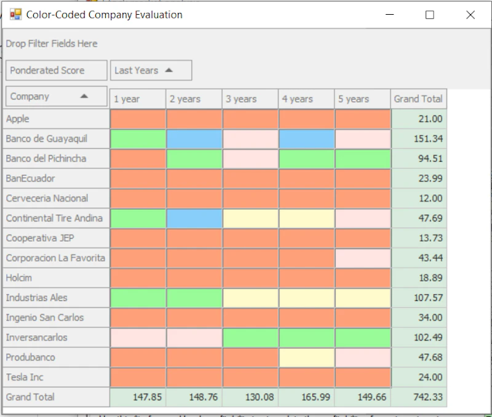Select the Inversancarlos row header
Screen dimensions: 492x417
(x=56, y=337)
